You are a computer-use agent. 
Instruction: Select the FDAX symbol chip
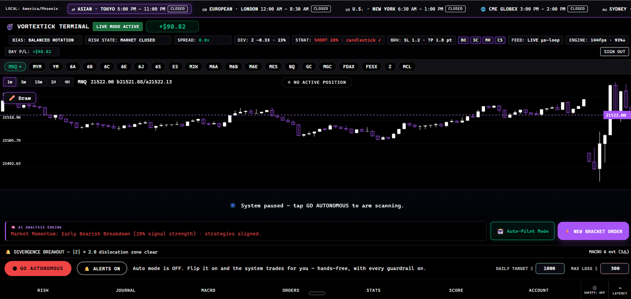349,67
